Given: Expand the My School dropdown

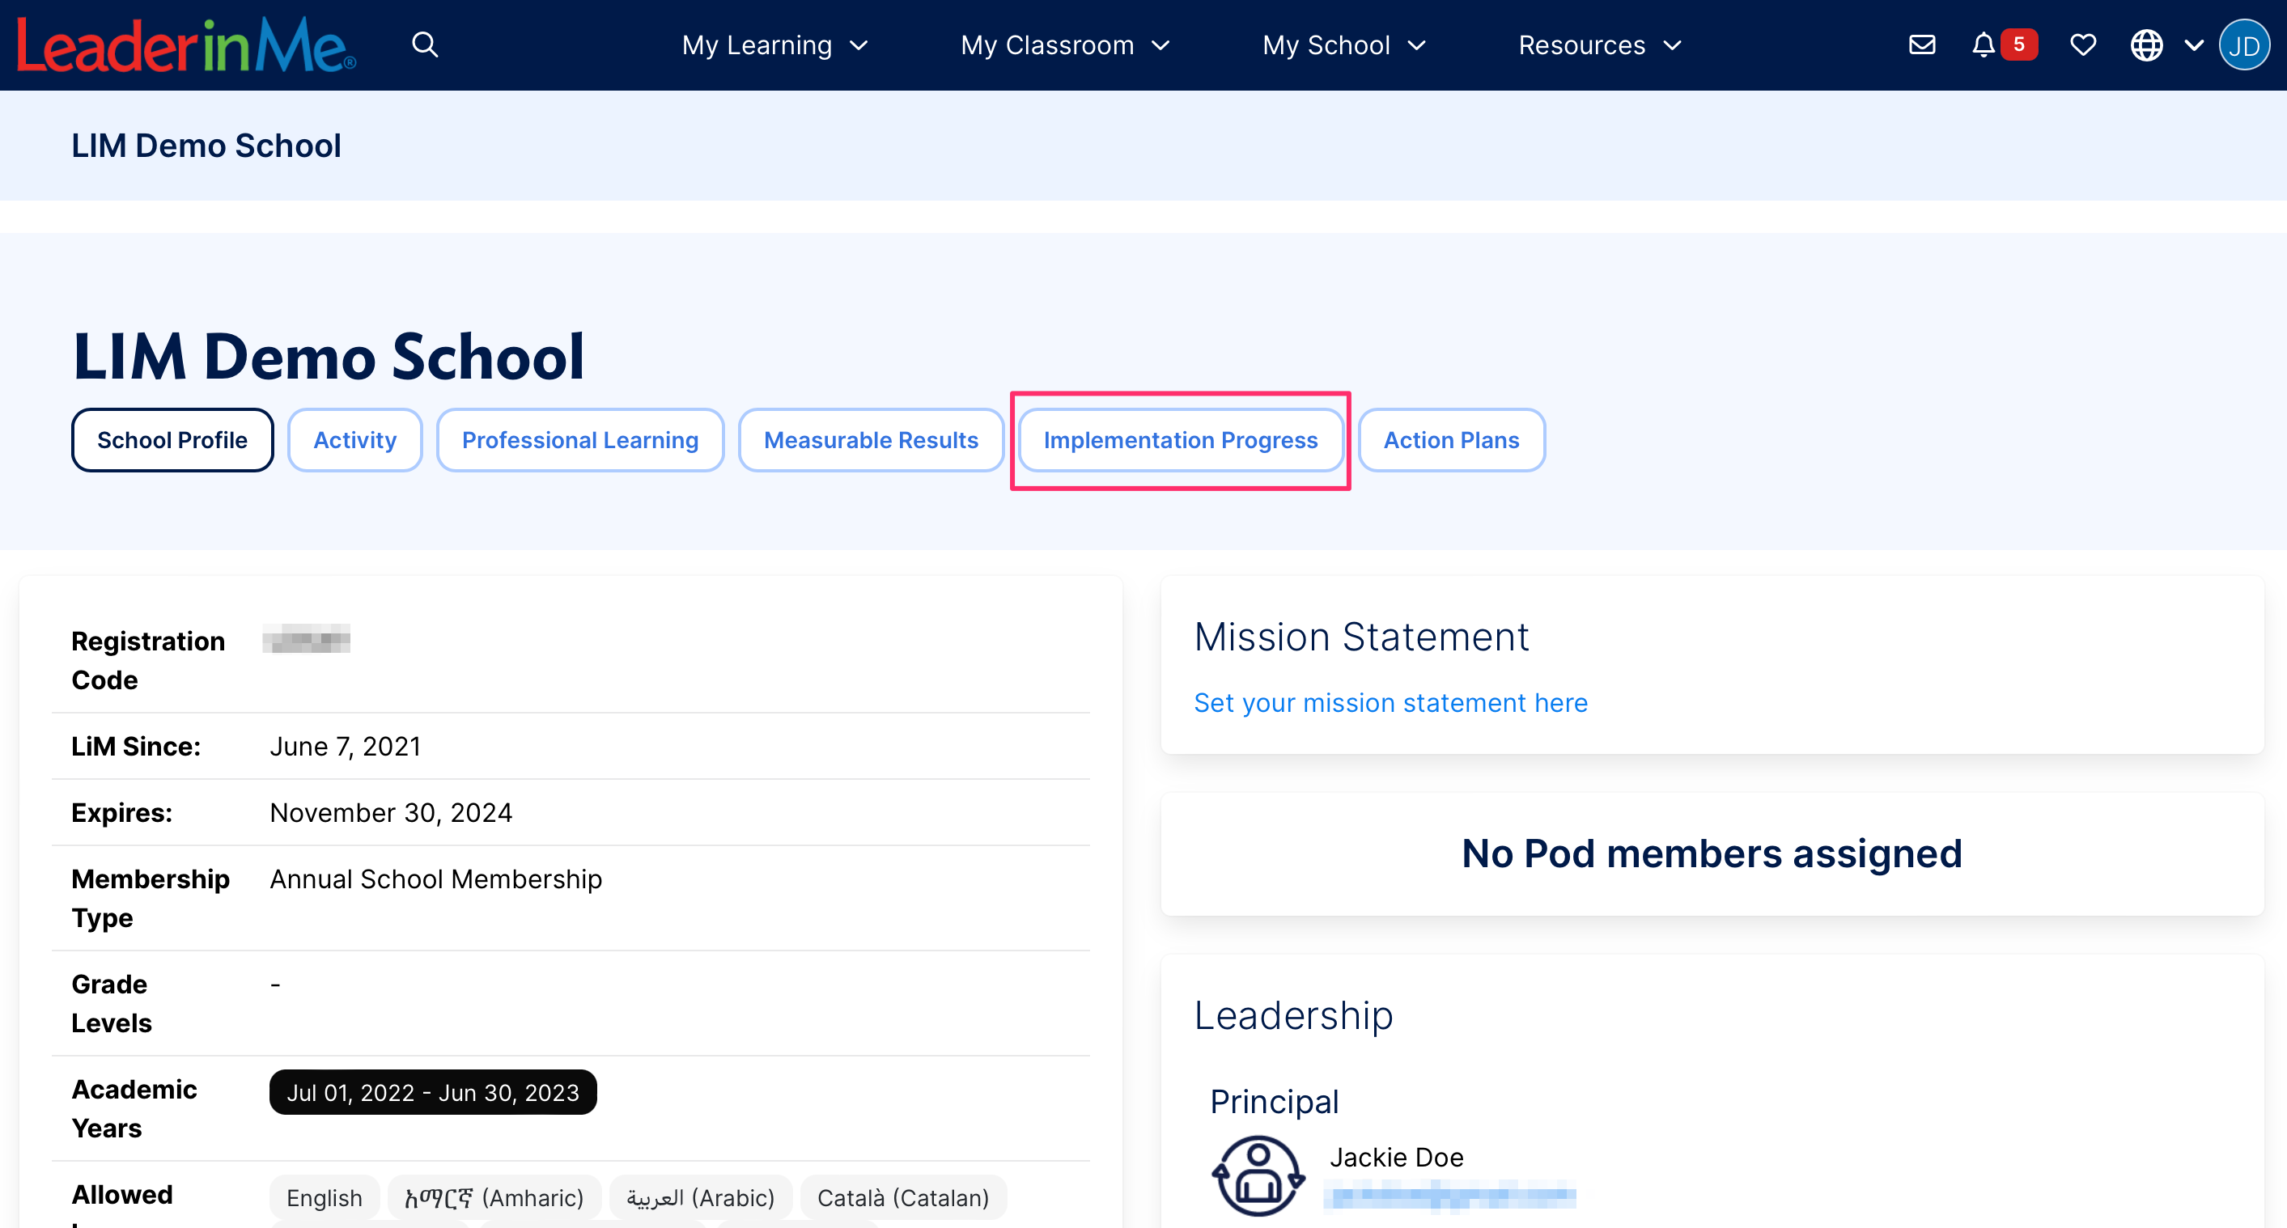Looking at the screenshot, I should 1343,44.
